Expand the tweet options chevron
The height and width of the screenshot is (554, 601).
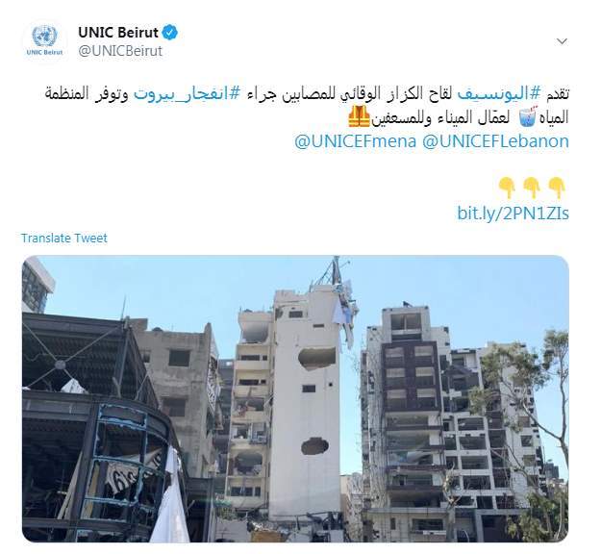pos(562,41)
